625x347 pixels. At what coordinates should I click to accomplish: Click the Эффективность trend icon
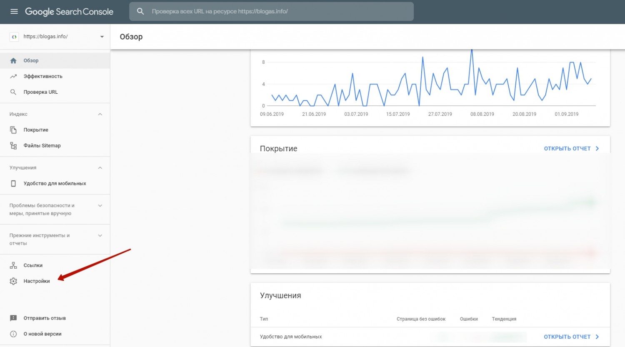click(13, 77)
